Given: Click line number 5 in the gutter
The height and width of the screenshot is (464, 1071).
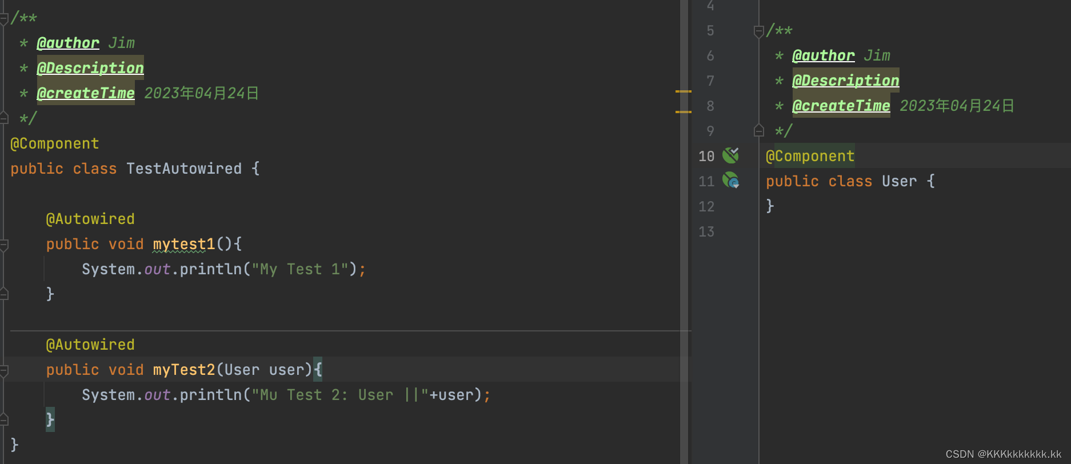Looking at the screenshot, I should point(710,30).
